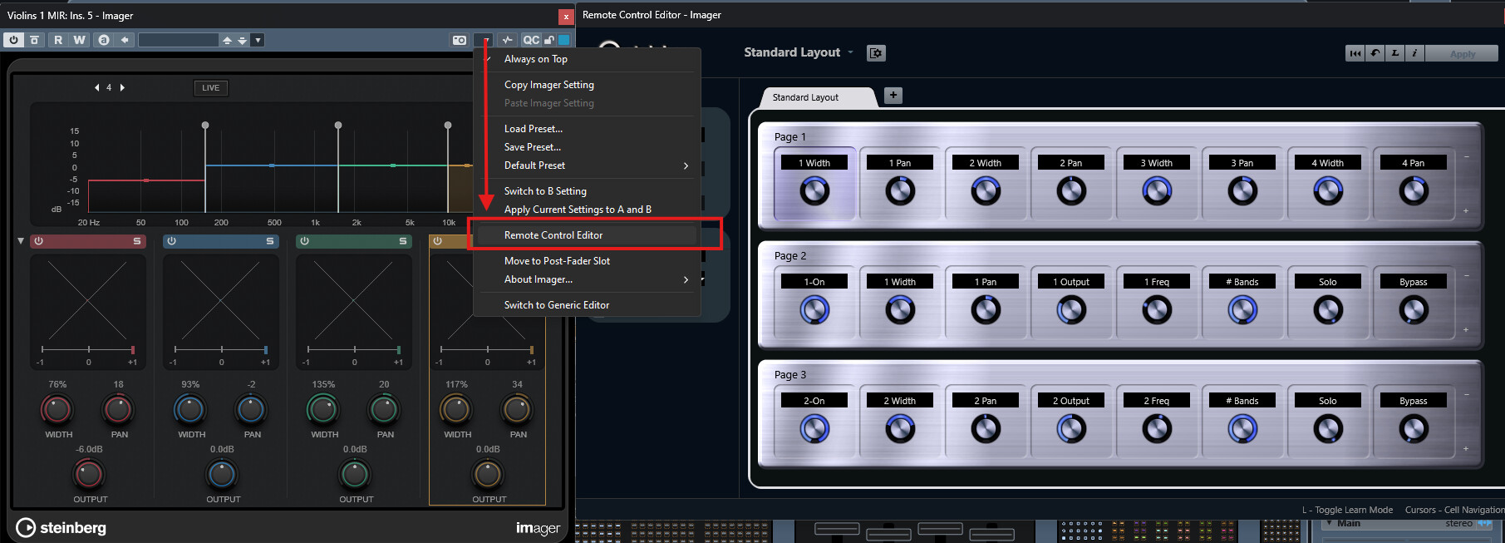Load next preset with down arrow
Screen dimensions: 1505x543
click(243, 40)
